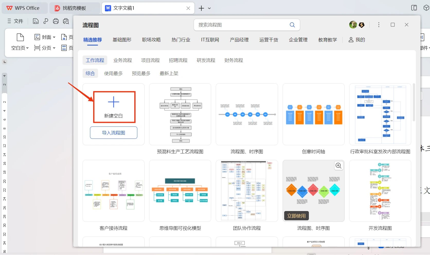
Task: Click the 新建空白 button to create blank flowchart
Action: pyautogui.click(x=113, y=107)
